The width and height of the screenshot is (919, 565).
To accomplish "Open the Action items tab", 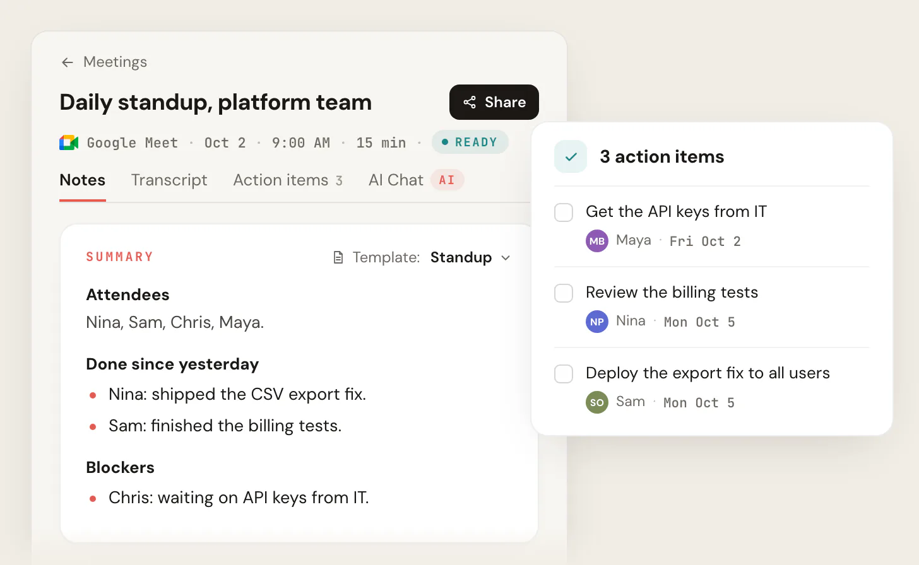I will pyautogui.click(x=288, y=180).
